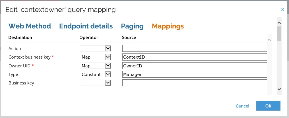Open the Type operator dropdown

(95, 74)
